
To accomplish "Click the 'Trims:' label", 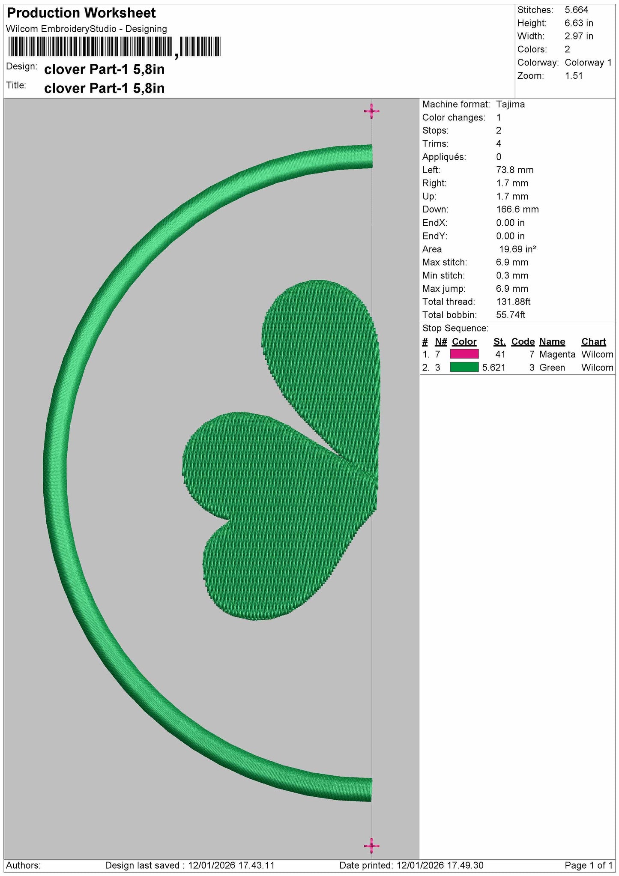I will (435, 144).
